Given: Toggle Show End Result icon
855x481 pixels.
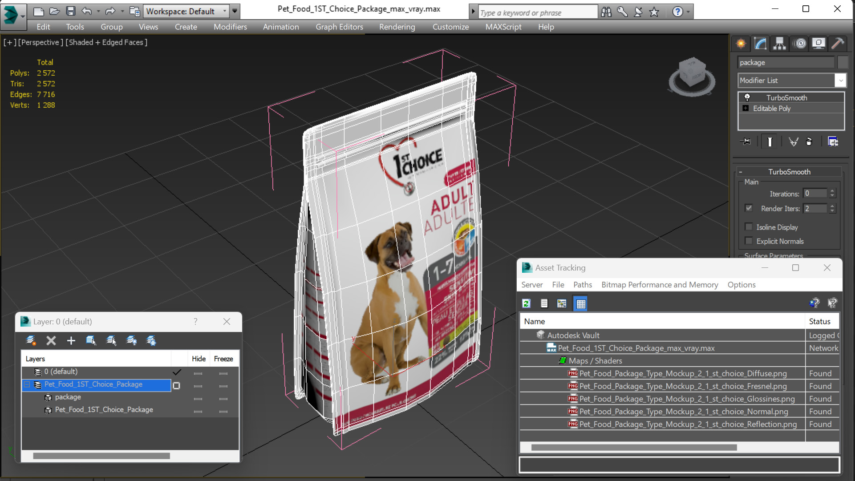Looking at the screenshot, I should tap(770, 141).
